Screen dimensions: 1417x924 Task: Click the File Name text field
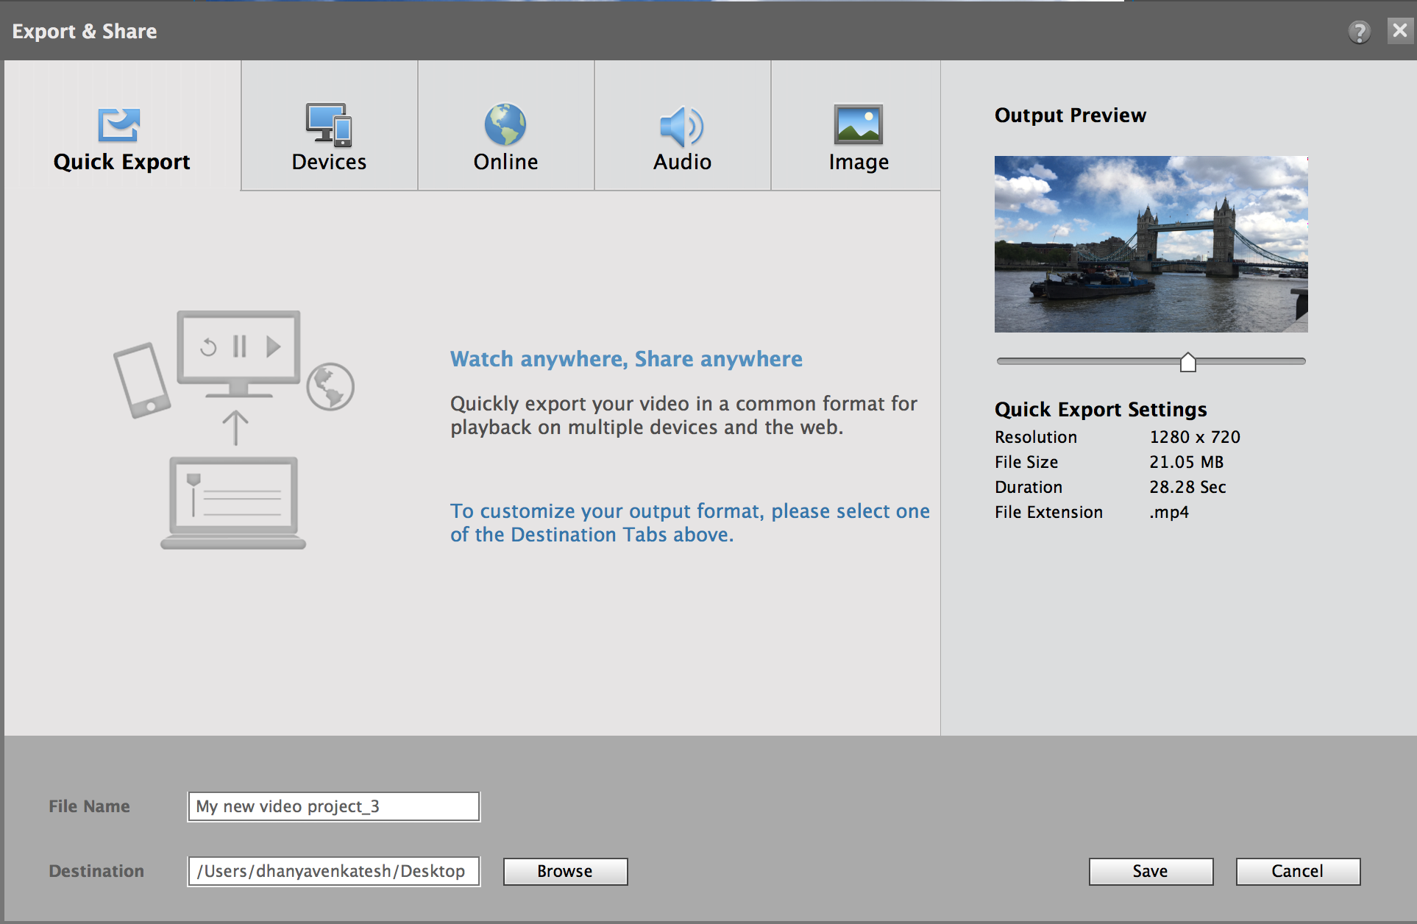coord(333,806)
